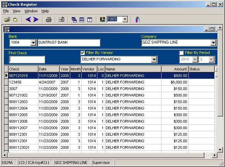Viewport: 225px width, 167px height.
Task: Expand the Bank number dropdown
Action: click(x=33, y=43)
